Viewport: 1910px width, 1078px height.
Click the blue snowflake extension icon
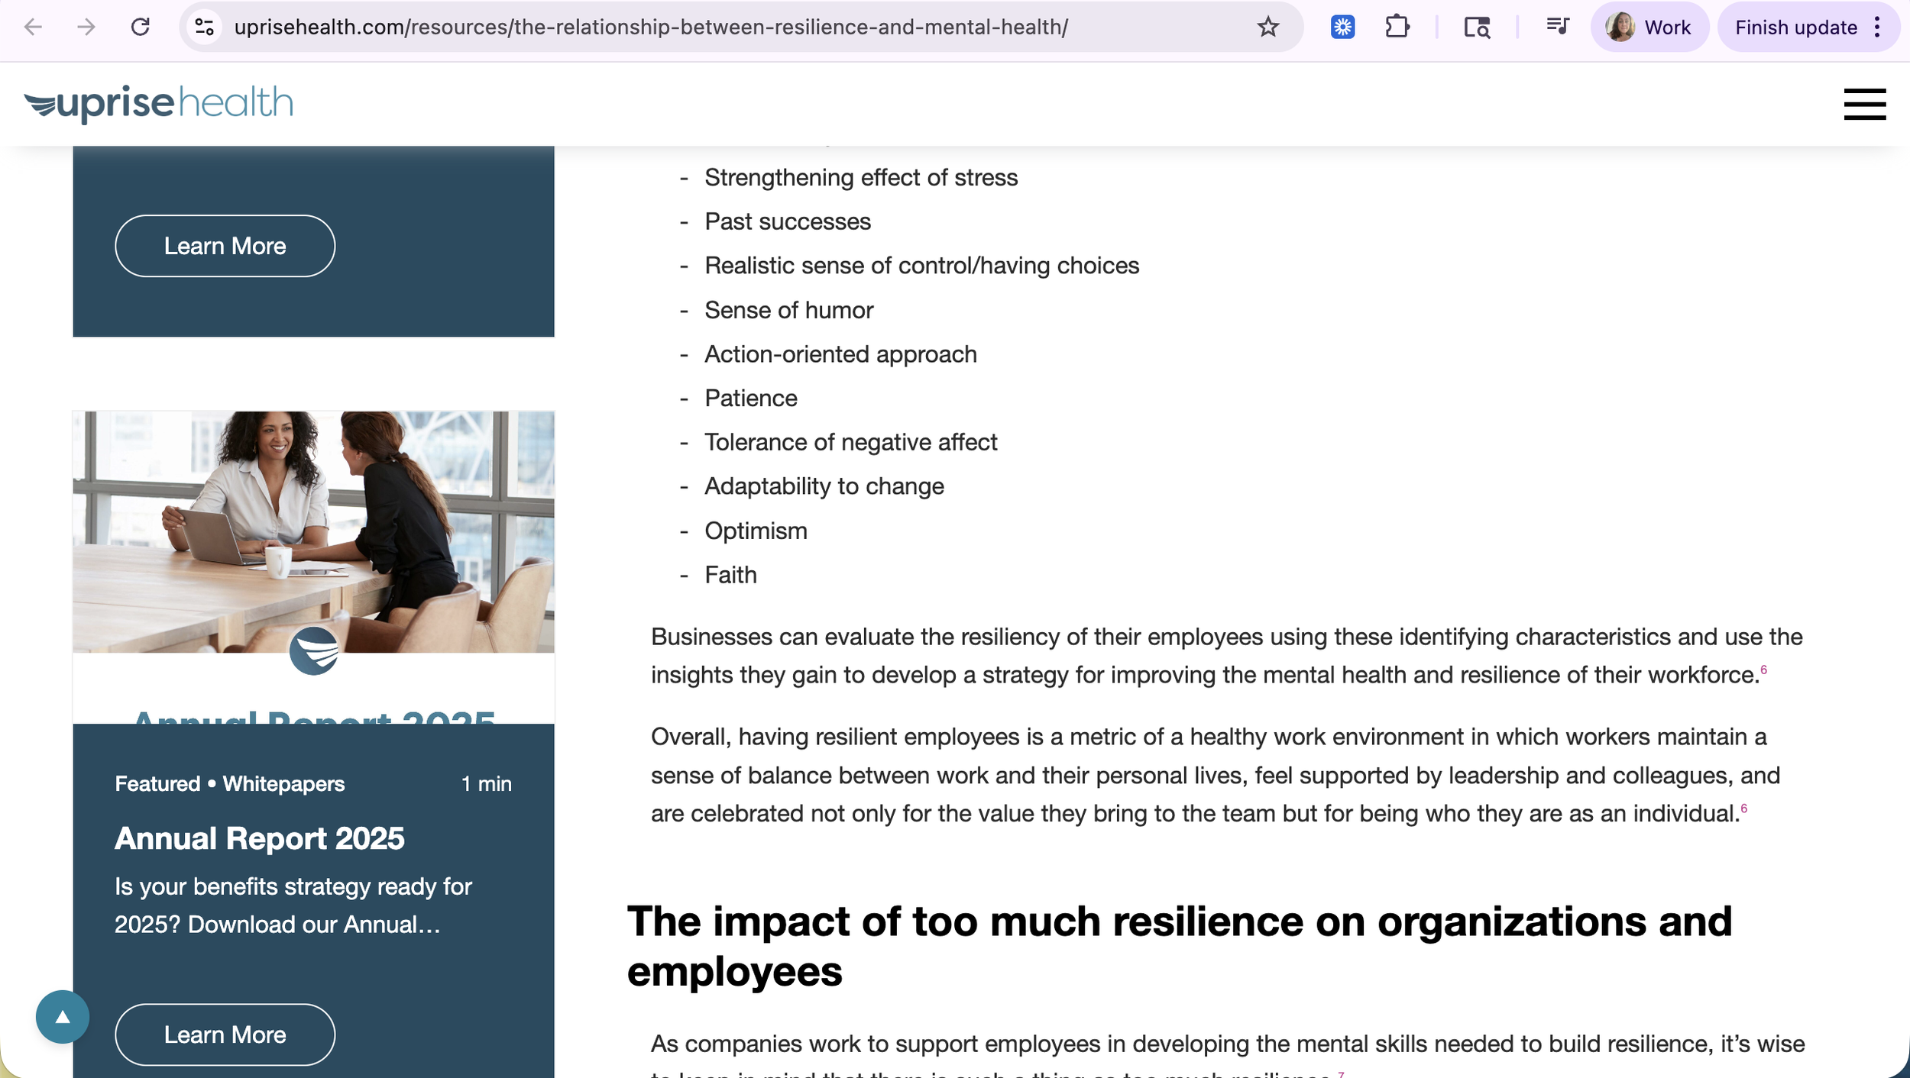[1342, 27]
